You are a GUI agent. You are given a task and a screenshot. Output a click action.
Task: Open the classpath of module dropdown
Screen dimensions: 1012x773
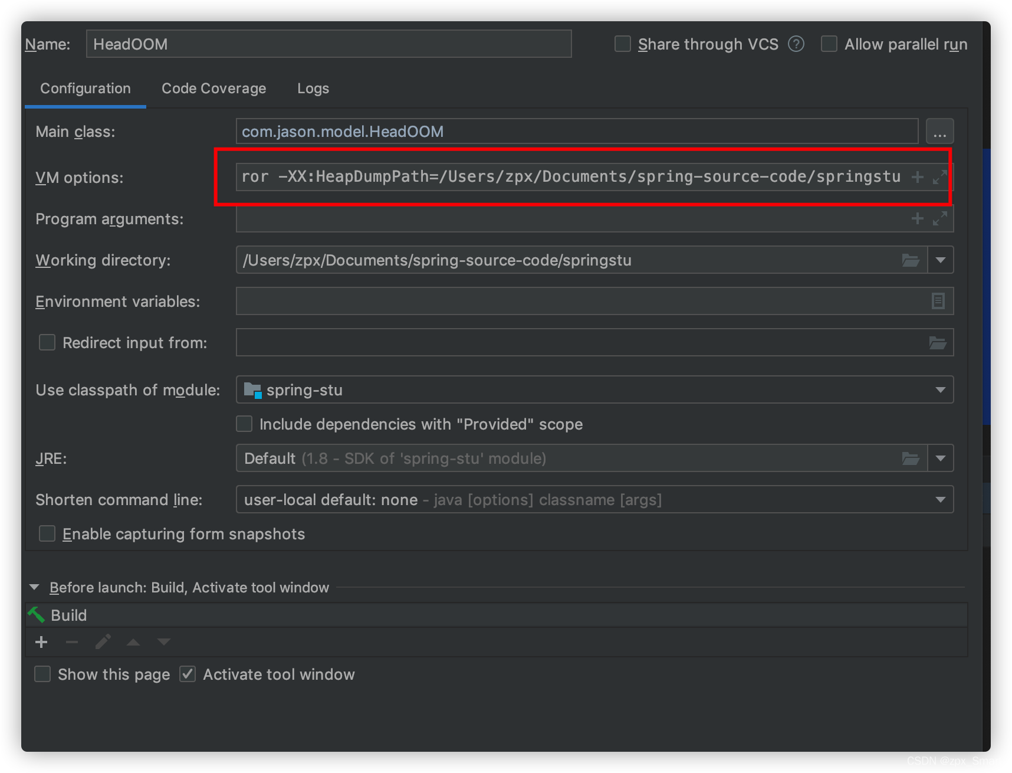click(940, 390)
